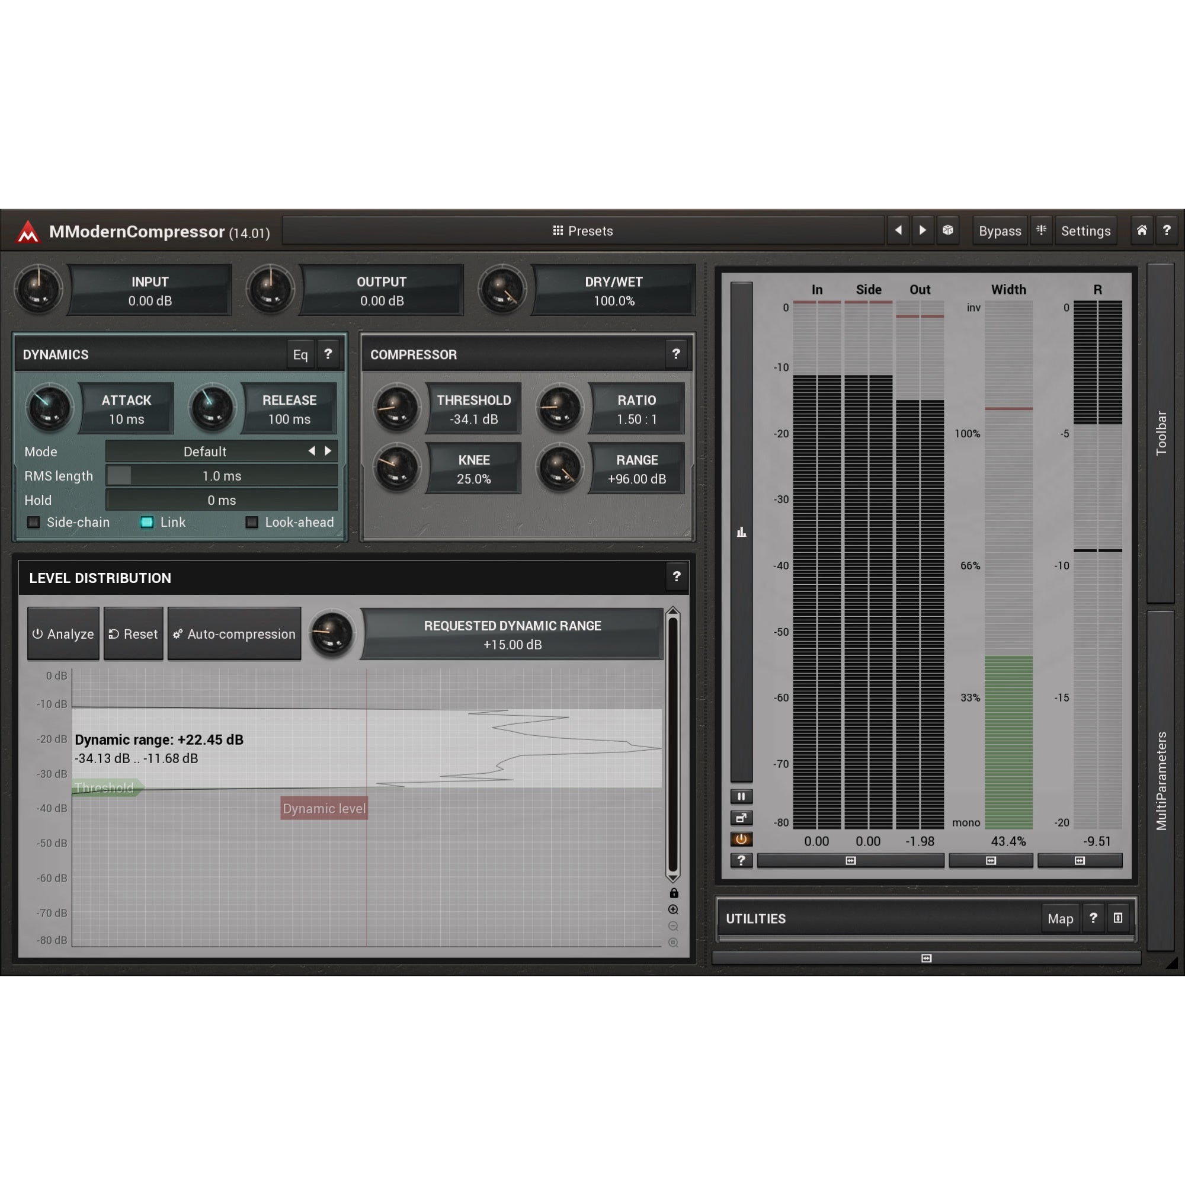Screen dimensions: 1185x1185
Task: Toggle the Analyze button
Action: (x=63, y=633)
